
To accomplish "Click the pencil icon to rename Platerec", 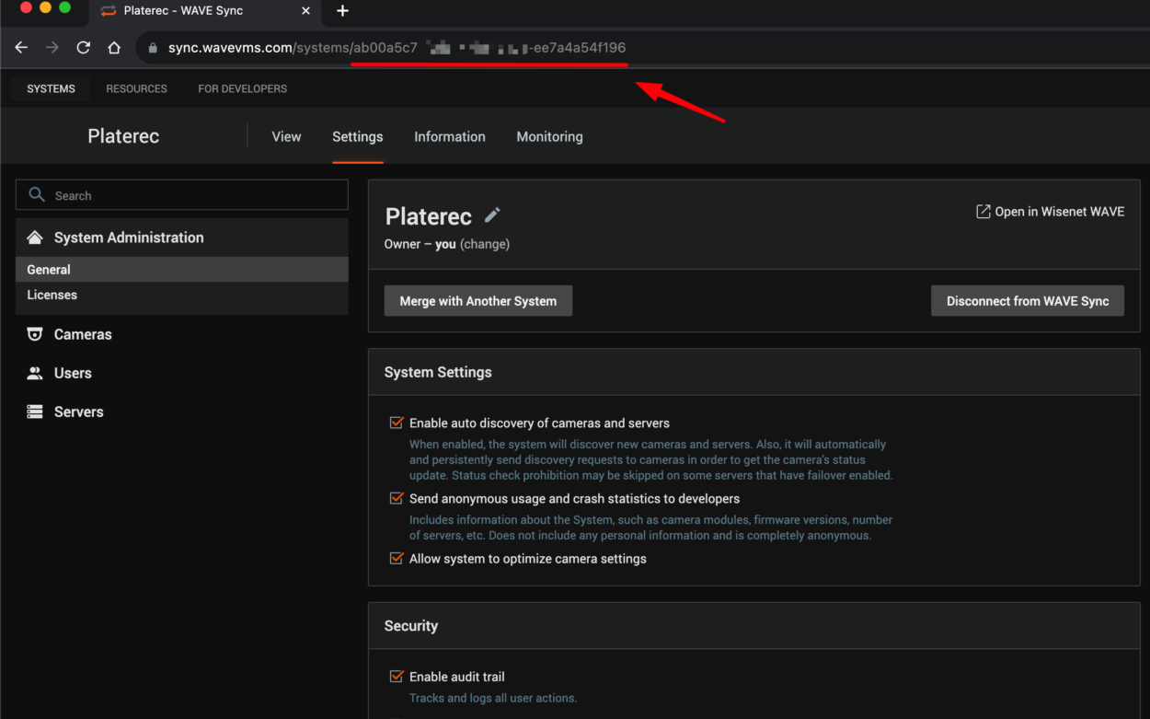I will click(492, 215).
